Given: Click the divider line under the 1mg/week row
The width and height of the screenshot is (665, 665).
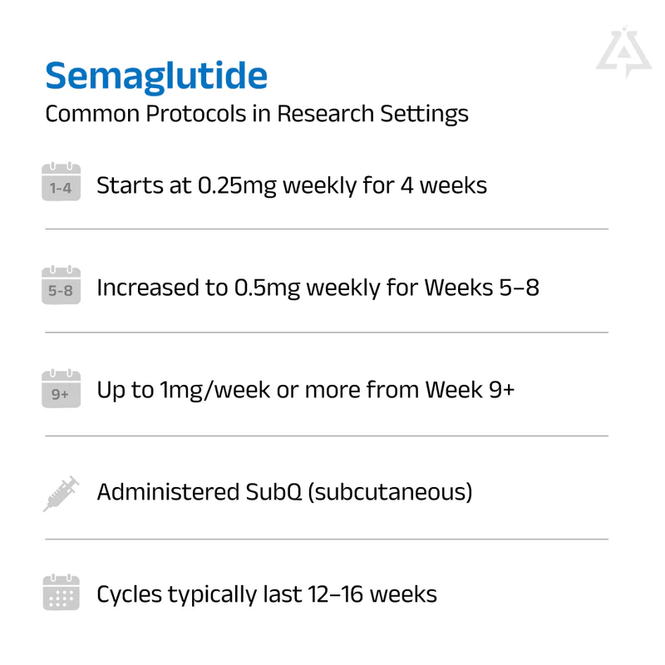Looking at the screenshot, I should [x=327, y=436].
